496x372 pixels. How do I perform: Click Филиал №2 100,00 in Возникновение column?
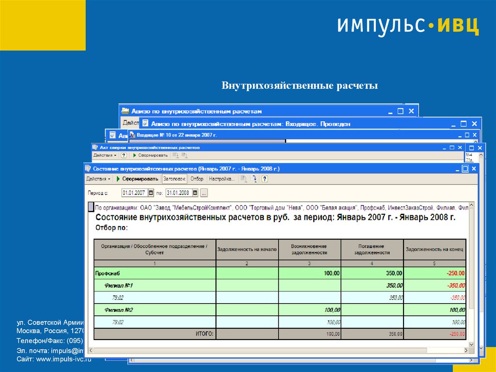pos(332,310)
